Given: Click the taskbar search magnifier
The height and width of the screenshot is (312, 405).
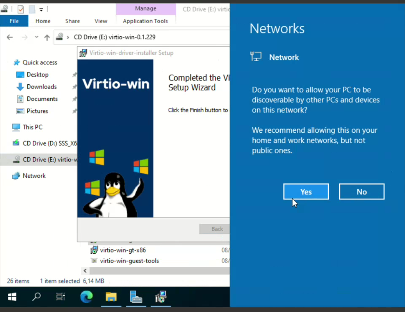Looking at the screenshot, I should pos(36,296).
